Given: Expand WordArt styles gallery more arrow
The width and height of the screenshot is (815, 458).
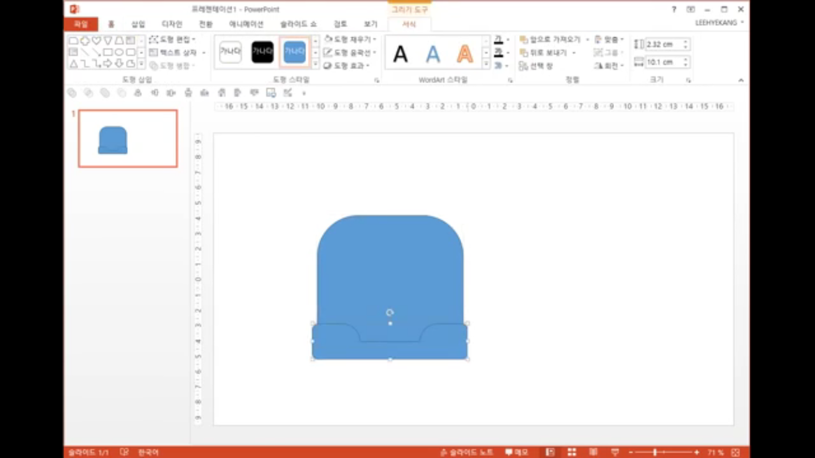Looking at the screenshot, I should pos(486,64).
